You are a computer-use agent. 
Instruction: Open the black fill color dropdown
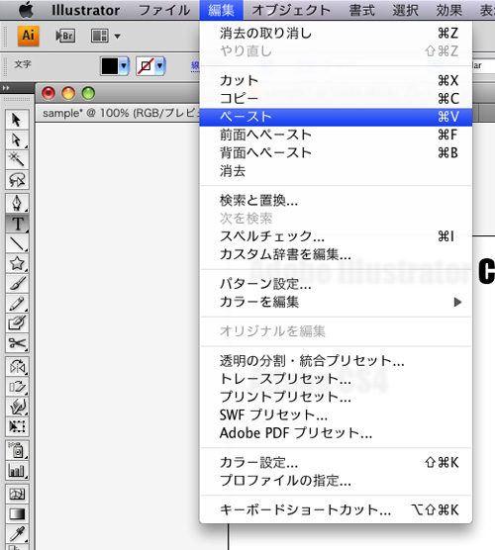[124, 66]
